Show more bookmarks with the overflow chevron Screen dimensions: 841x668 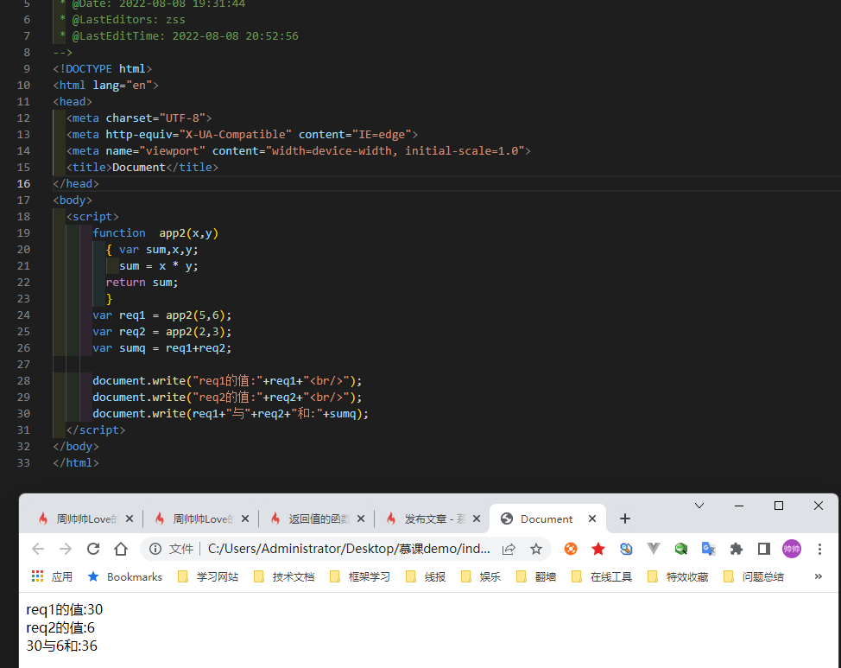pyautogui.click(x=819, y=576)
